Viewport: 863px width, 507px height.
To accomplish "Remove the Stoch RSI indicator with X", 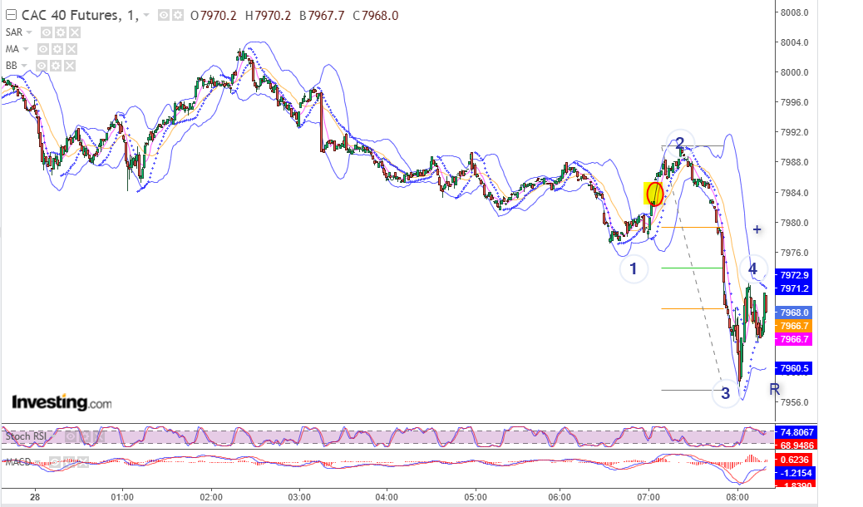I will (98, 436).
